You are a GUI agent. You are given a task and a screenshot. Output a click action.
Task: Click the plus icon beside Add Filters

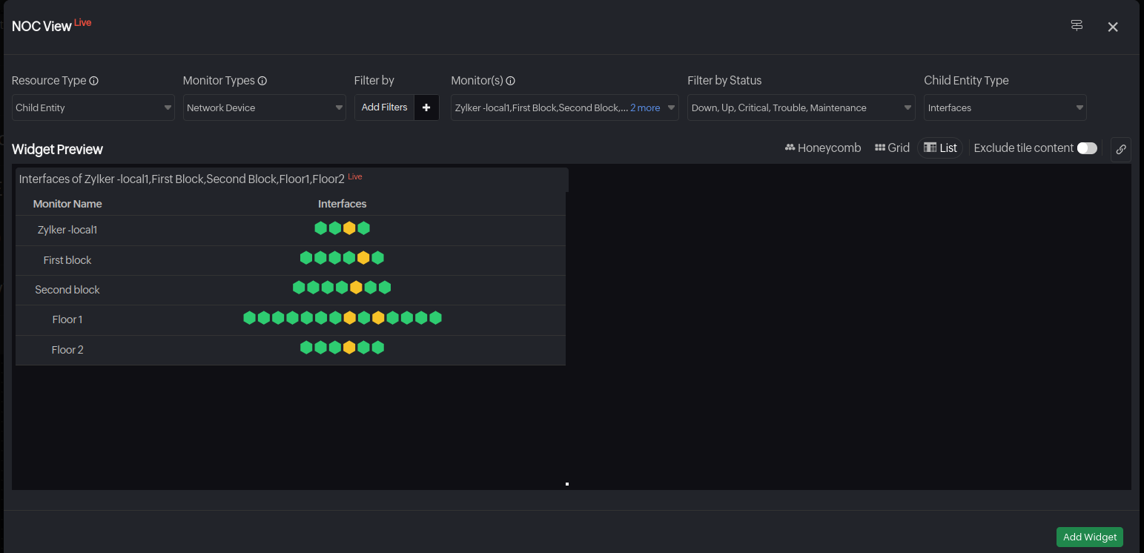(426, 107)
